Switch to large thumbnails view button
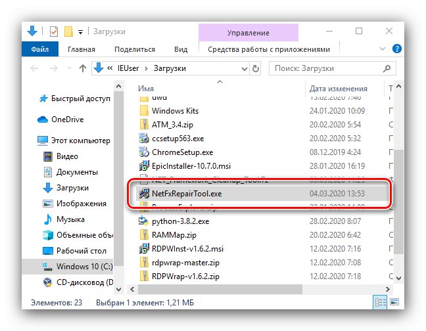Viewport: 426px width, 331px height. (394, 302)
